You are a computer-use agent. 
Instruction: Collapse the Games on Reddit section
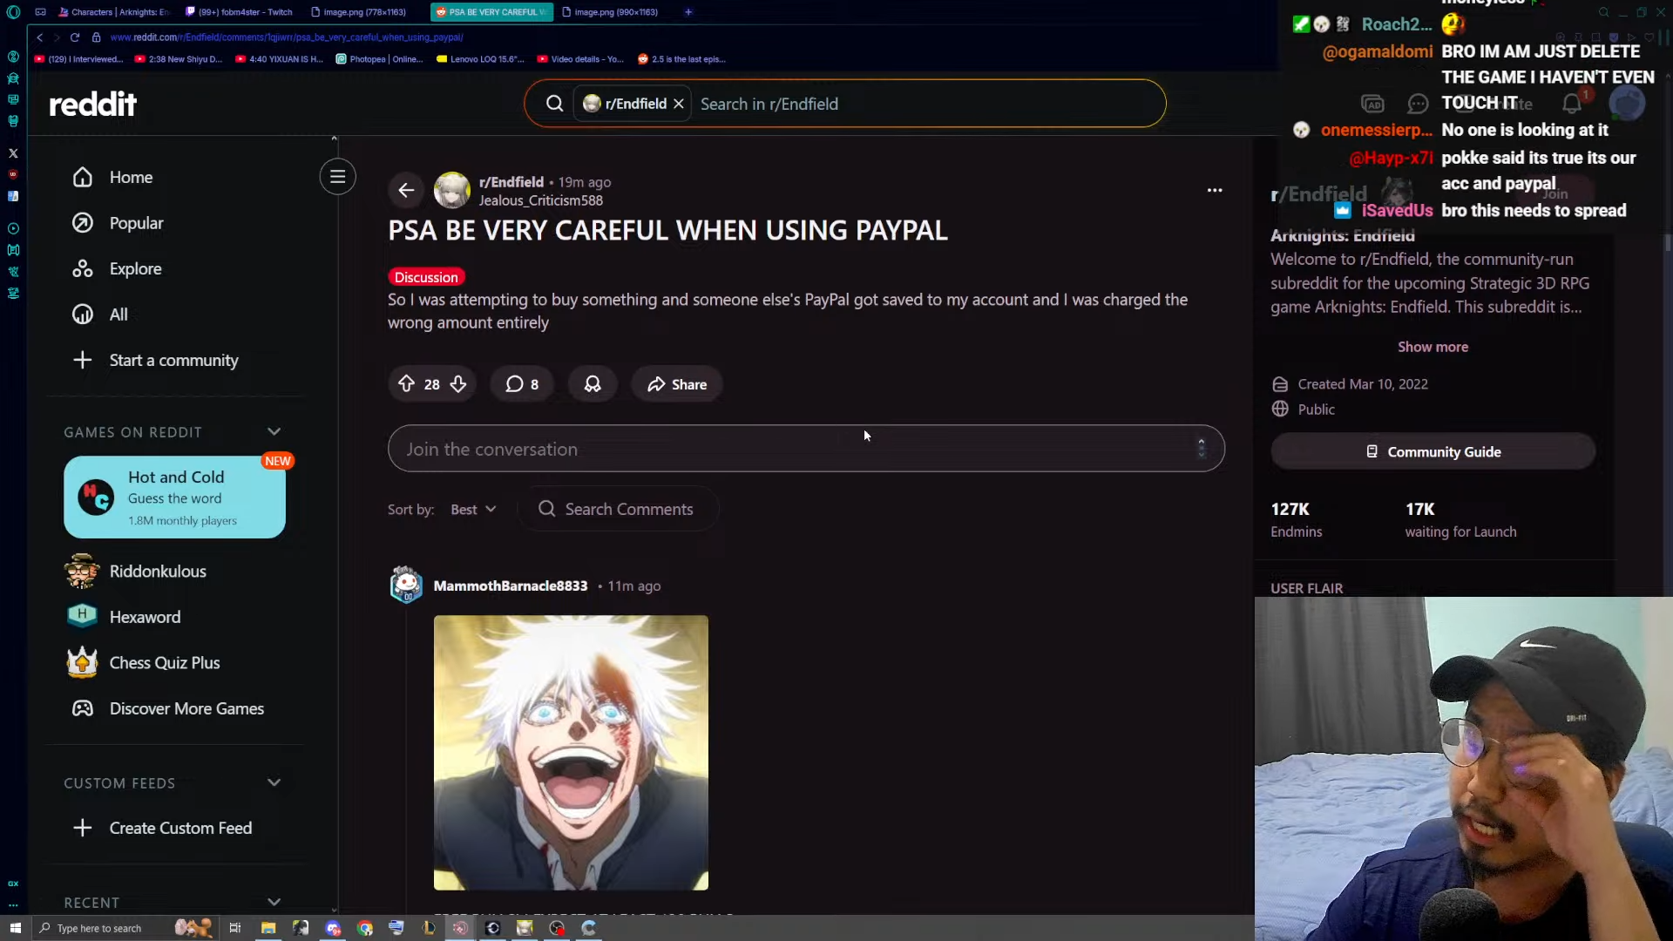pos(274,432)
